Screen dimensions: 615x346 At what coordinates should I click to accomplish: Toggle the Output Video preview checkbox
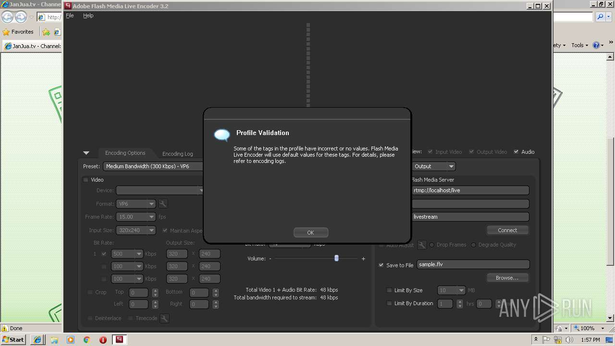point(472,152)
